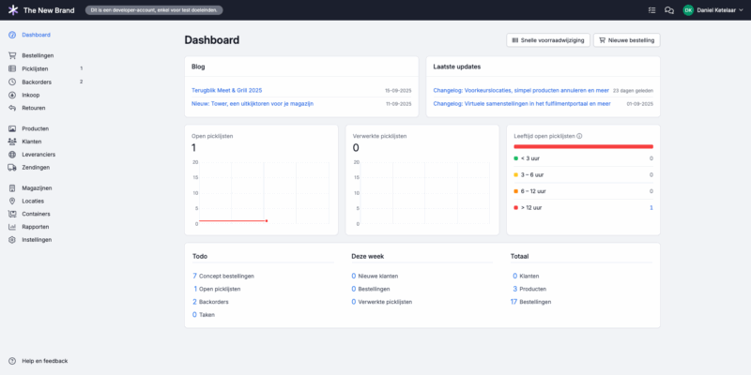Click the red Leeftijd open picklijsten bar
751x375 pixels.
coord(583,147)
